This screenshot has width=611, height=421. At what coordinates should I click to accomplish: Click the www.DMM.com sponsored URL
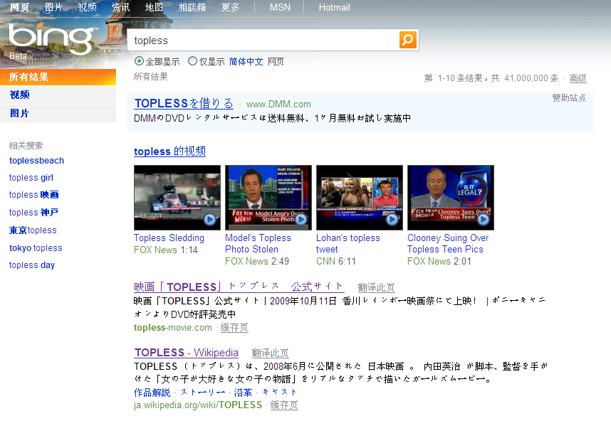(x=278, y=105)
